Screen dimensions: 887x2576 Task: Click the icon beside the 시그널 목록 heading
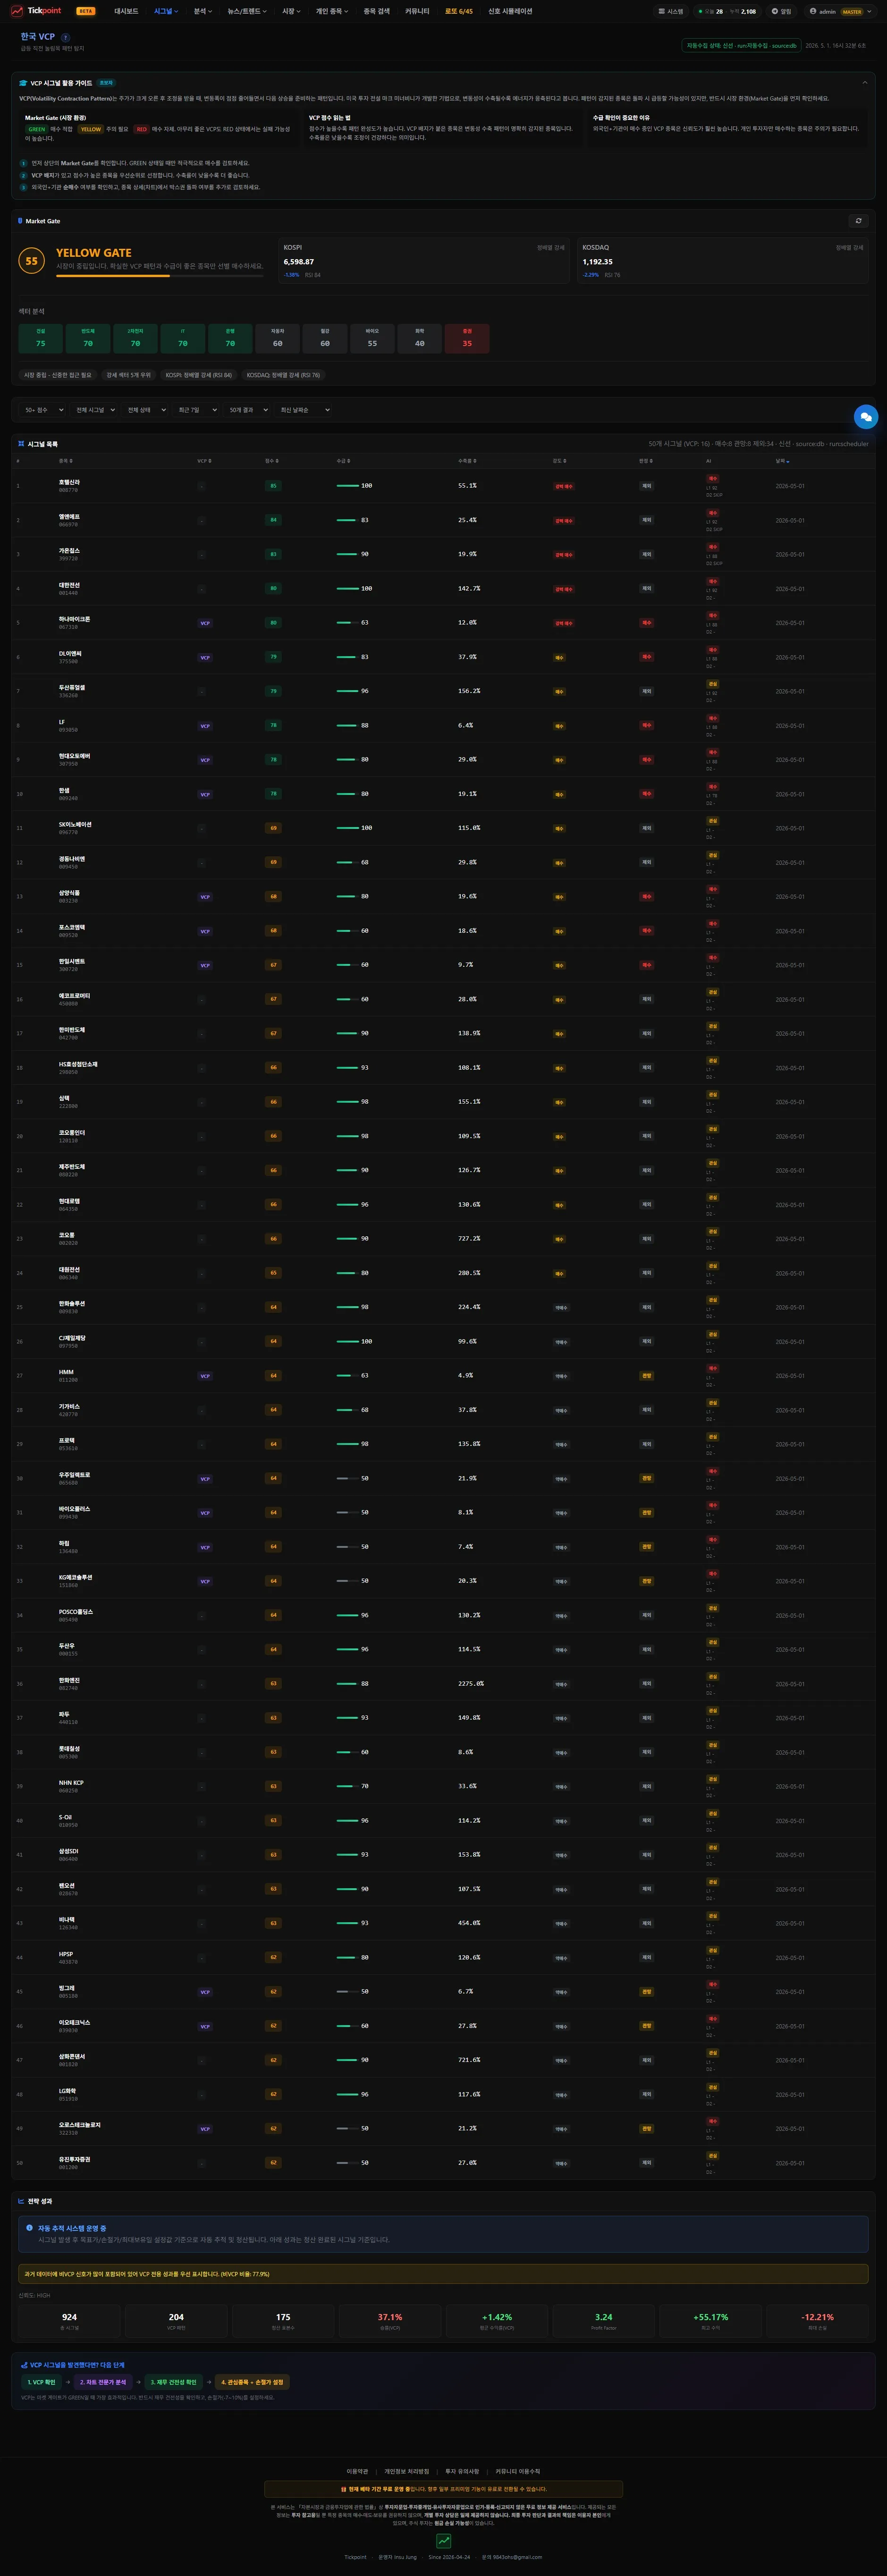coord(21,444)
